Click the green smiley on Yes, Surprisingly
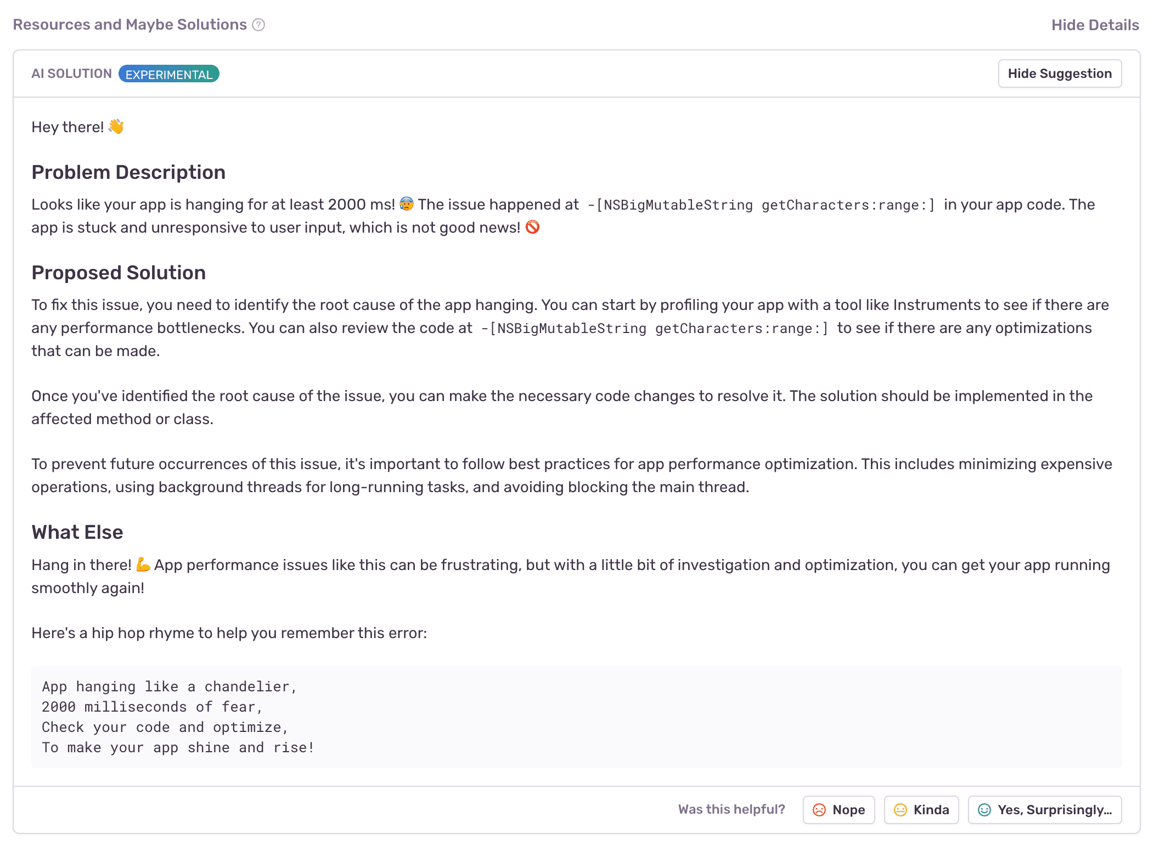The height and width of the screenshot is (851, 1154). click(x=984, y=810)
